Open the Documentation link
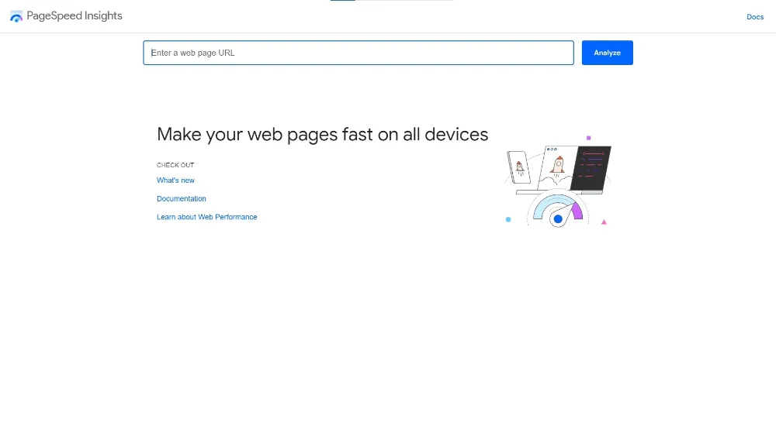 tap(181, 198)
